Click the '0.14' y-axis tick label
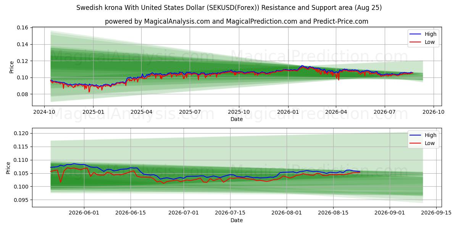 click(23, 44)
